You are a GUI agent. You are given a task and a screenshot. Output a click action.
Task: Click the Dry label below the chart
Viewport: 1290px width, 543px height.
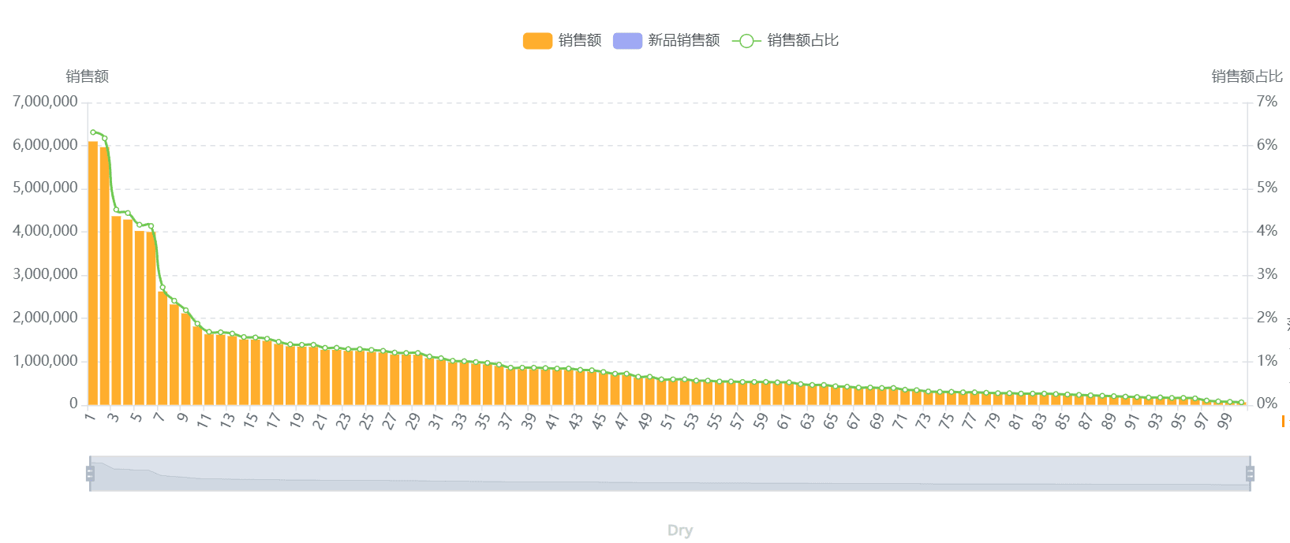(680, 530)
